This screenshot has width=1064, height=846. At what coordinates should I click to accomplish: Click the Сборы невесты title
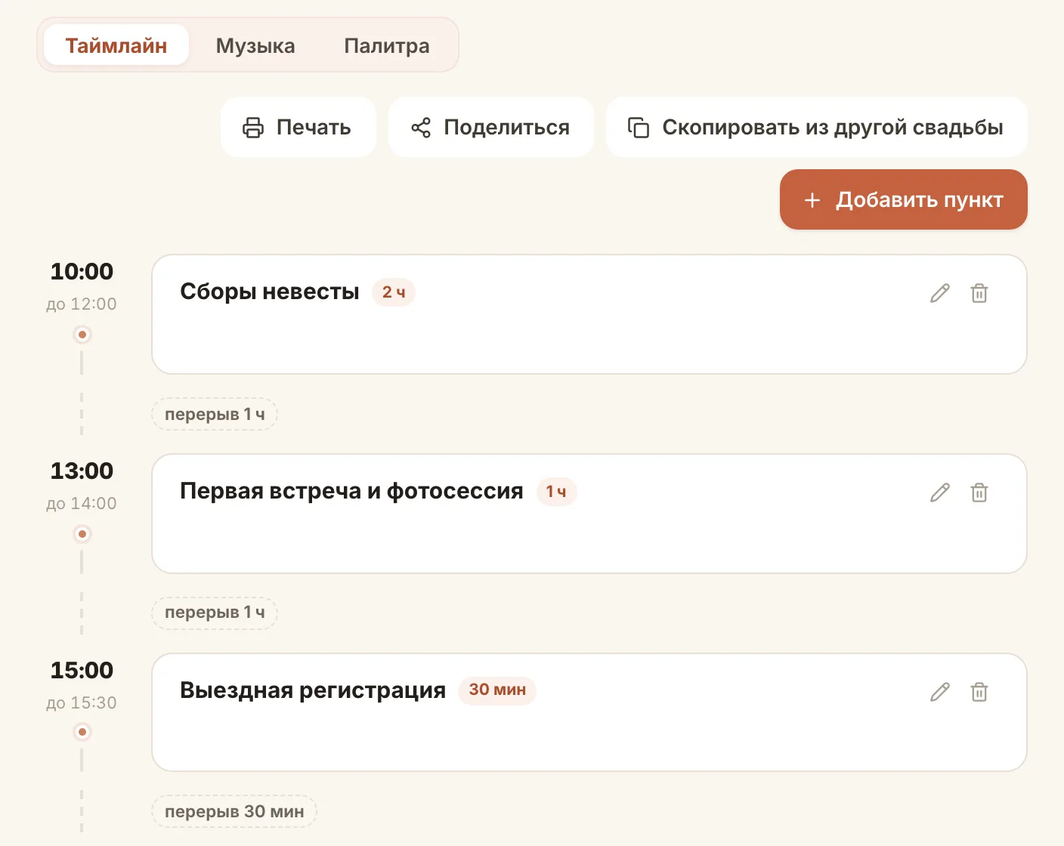[270, 292]
